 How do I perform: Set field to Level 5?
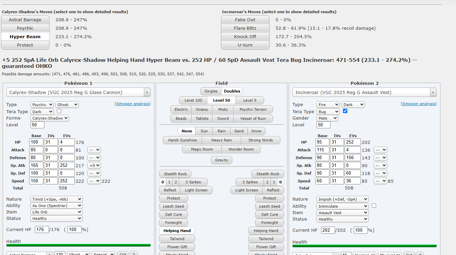click(250, 100)
